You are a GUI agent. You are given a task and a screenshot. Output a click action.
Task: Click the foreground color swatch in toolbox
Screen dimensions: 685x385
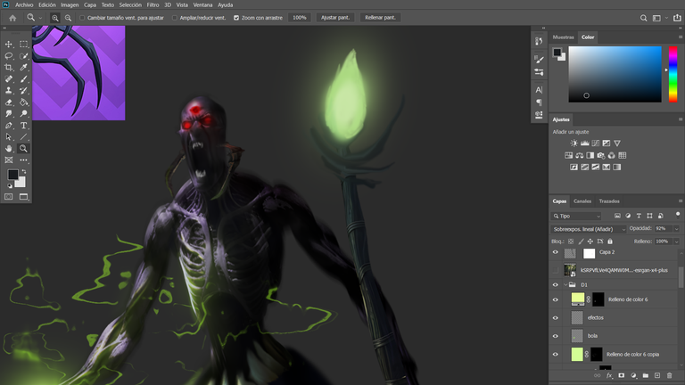click(12, 175)
